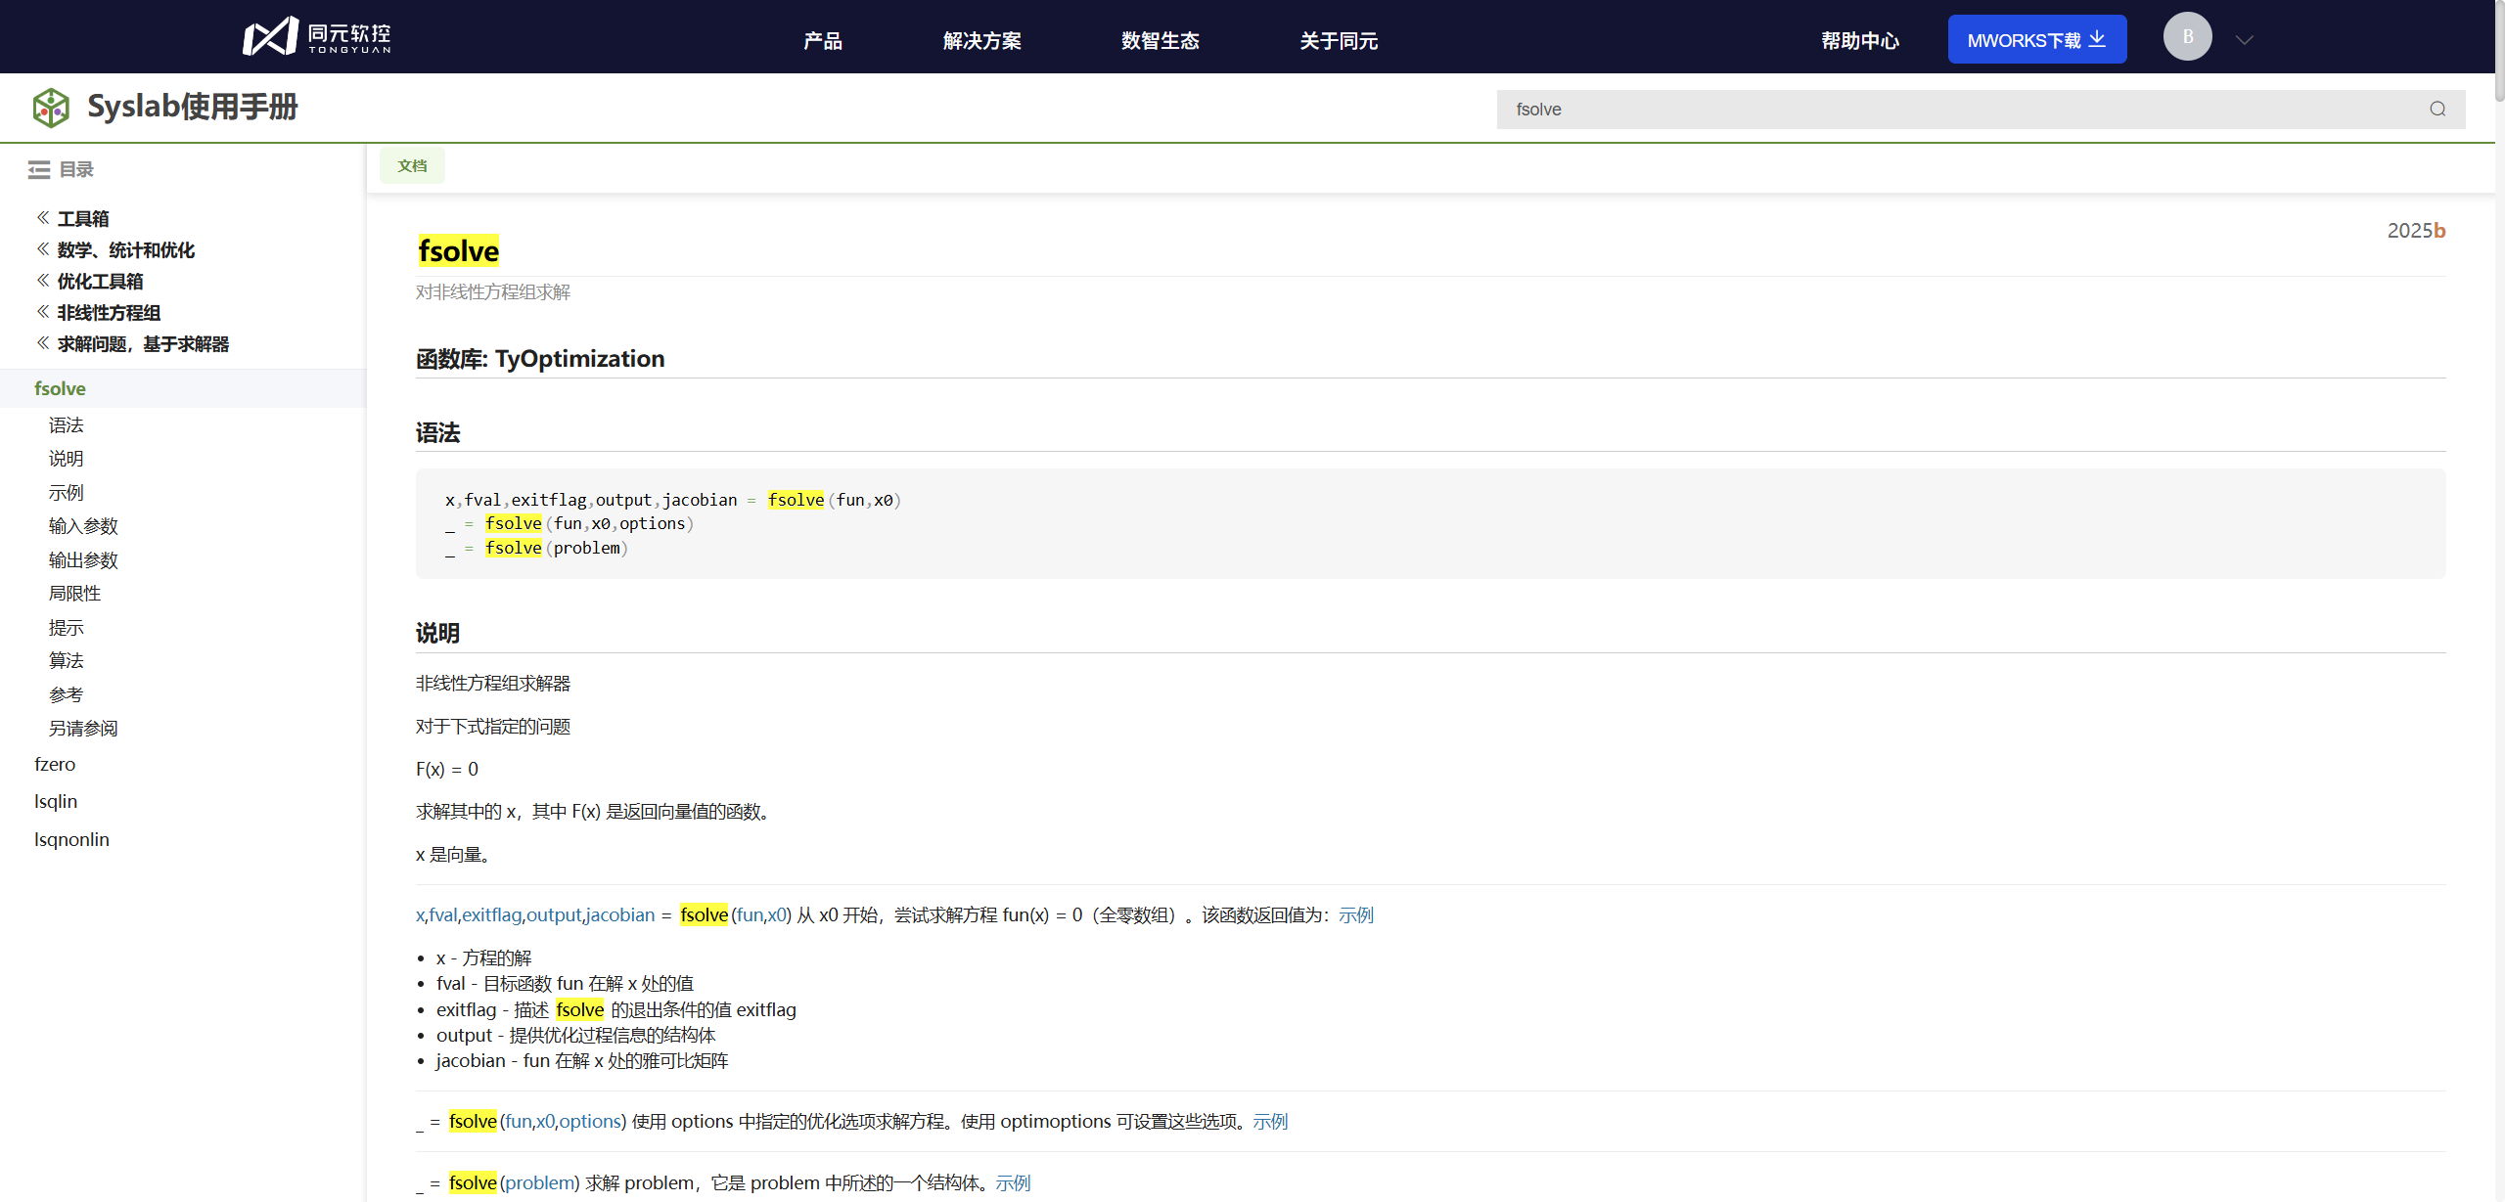Image resolution: width=2505 pixels, height=1202 pixels.
Task: Open 示例 link after optimoptions sentence
Action: tap(1270, 1121)
